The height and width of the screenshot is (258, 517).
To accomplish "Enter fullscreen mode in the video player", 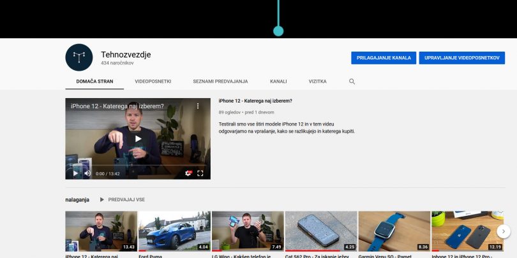I will click(x=200, y=173).
